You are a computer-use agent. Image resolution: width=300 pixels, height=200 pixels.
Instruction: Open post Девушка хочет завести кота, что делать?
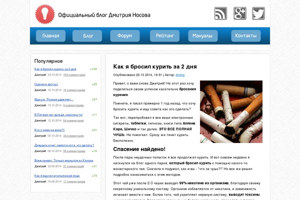tap(64, 145)
